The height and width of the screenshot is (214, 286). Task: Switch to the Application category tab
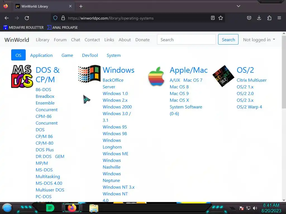click(x=41, y=55)
